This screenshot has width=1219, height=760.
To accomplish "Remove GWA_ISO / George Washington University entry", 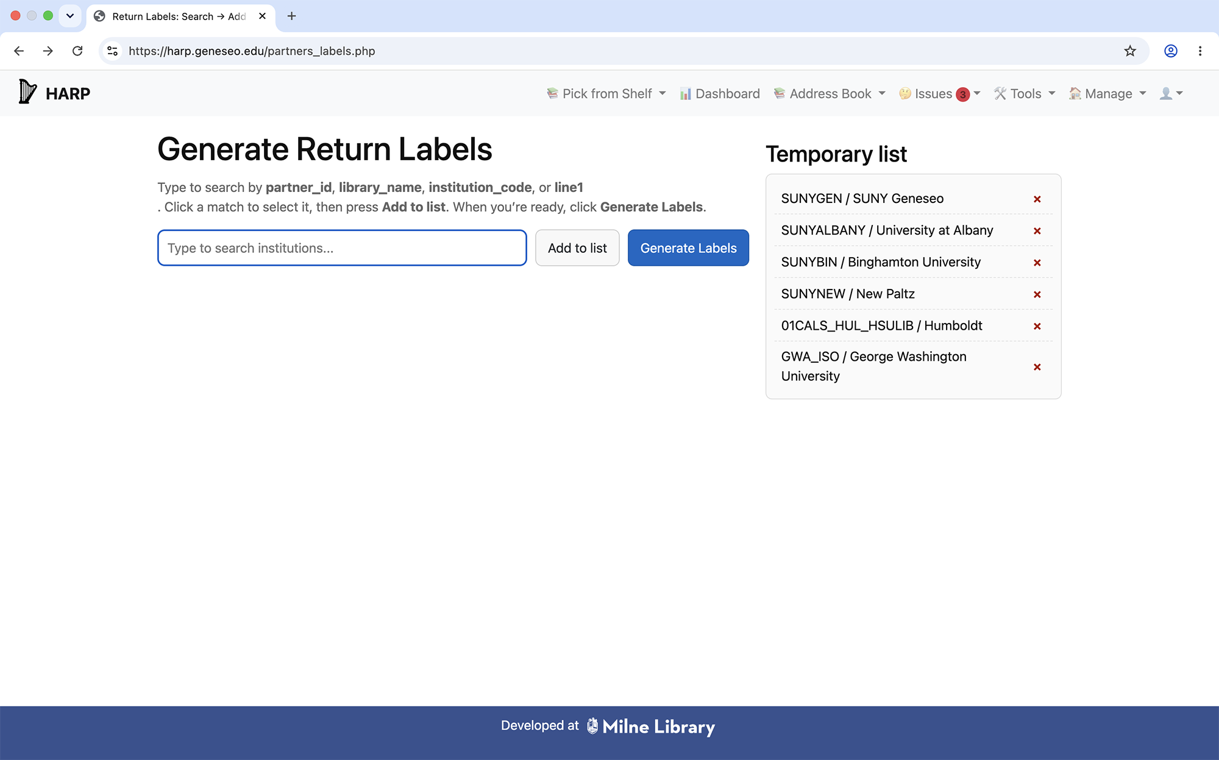I will (x=1037, y=367).
